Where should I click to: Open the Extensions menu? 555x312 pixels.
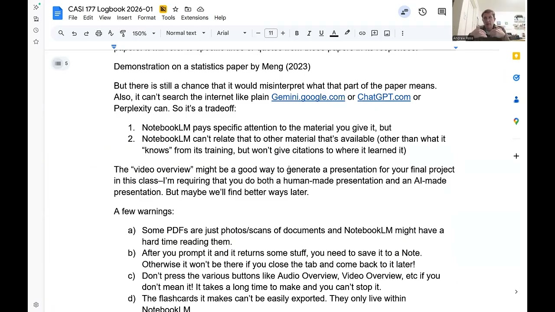195,18
